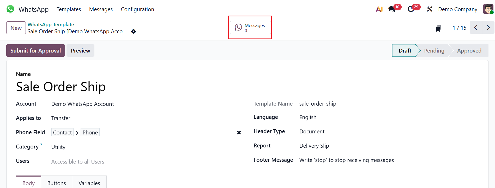Click the user avatar in top right

click(488, 9)
